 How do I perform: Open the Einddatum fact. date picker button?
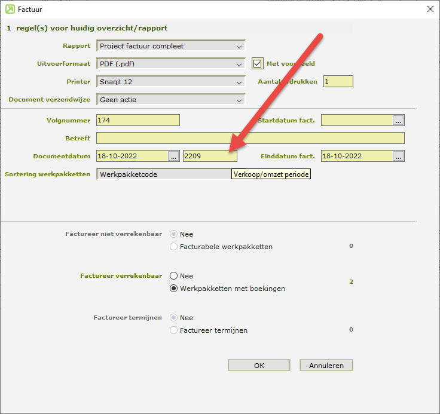coord(398,156)
